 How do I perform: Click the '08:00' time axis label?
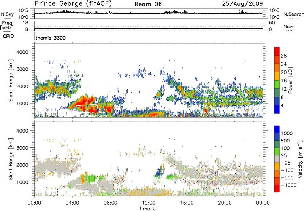pos(111,203)
